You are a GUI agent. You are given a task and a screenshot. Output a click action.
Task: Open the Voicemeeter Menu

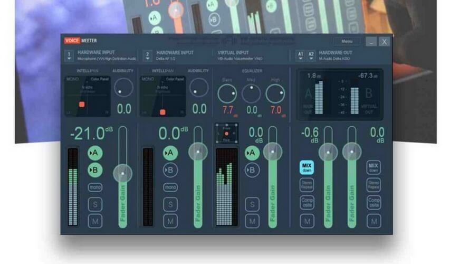tap(347, 41)
